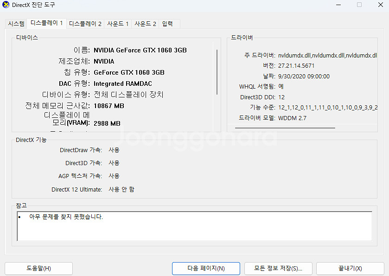The width and height of the screenshot is (389, 276).
Task: Click inside the 참고 notes text box
Action: [x=195, y=226]
